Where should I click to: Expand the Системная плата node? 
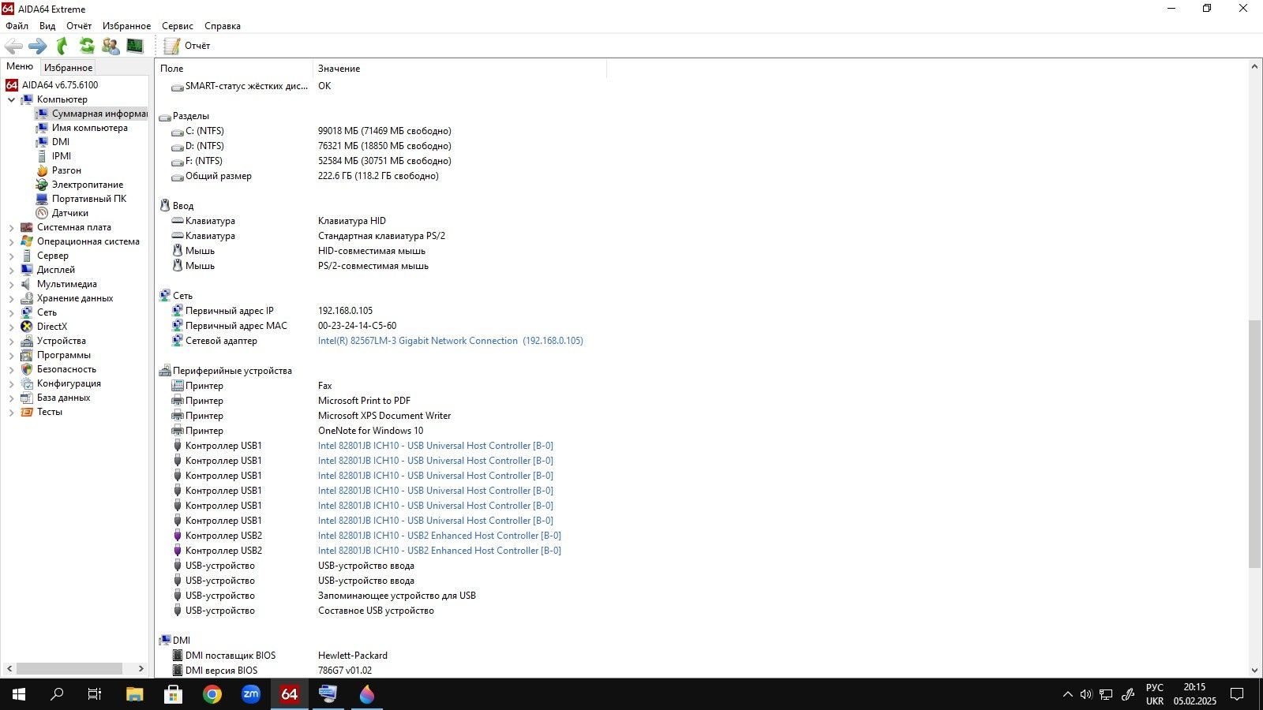(x=11, y=227)
